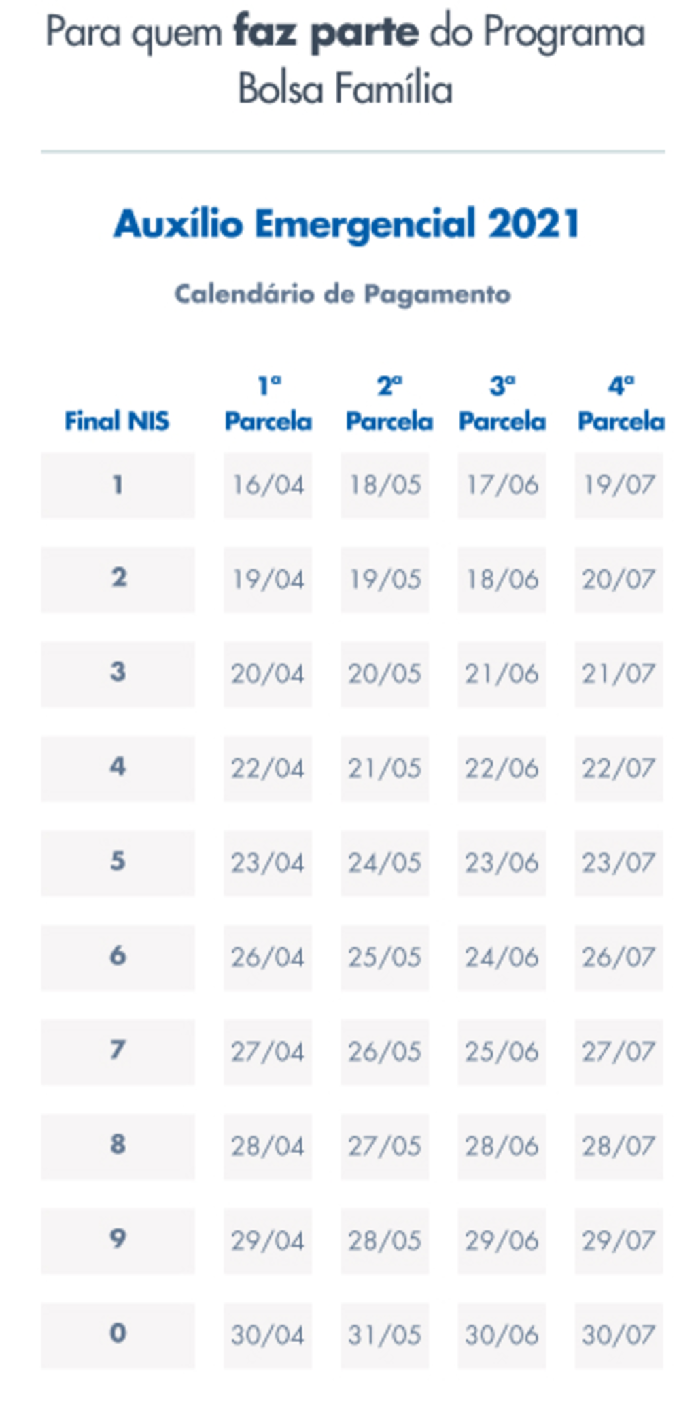Click the 16/04 date cell
The width and height of the screenshot is (696, 1405).
268,485
